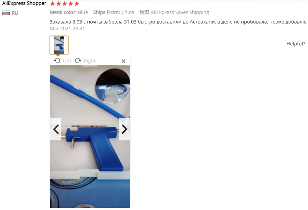Click the 'Mar 2021 23:31' review date
This screenshot has width=308, height=210.
(67, 29)
